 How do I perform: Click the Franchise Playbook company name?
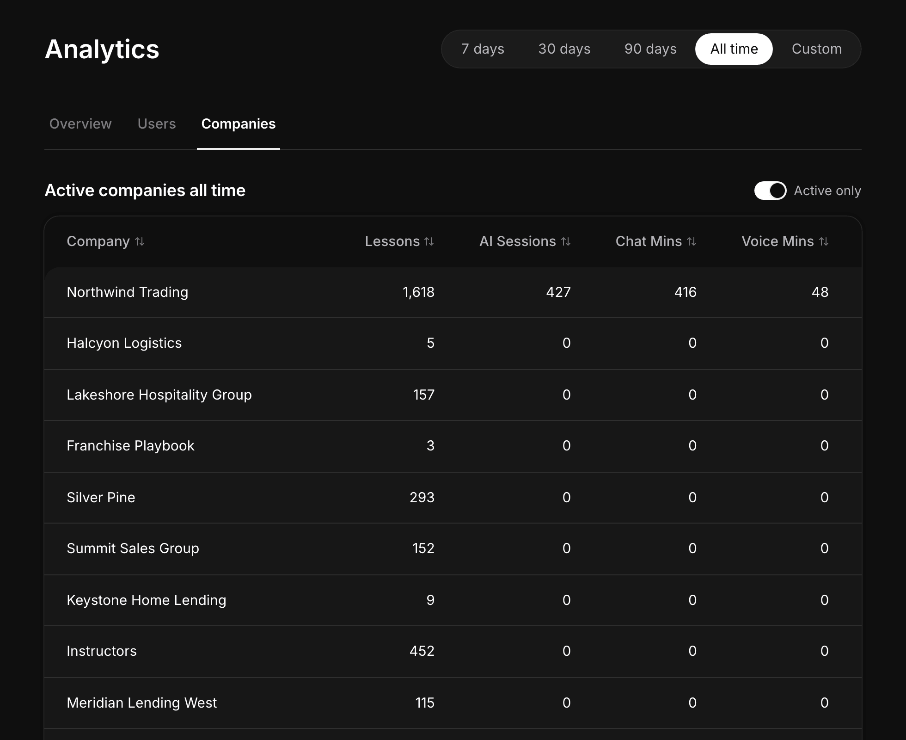[131, 446]
